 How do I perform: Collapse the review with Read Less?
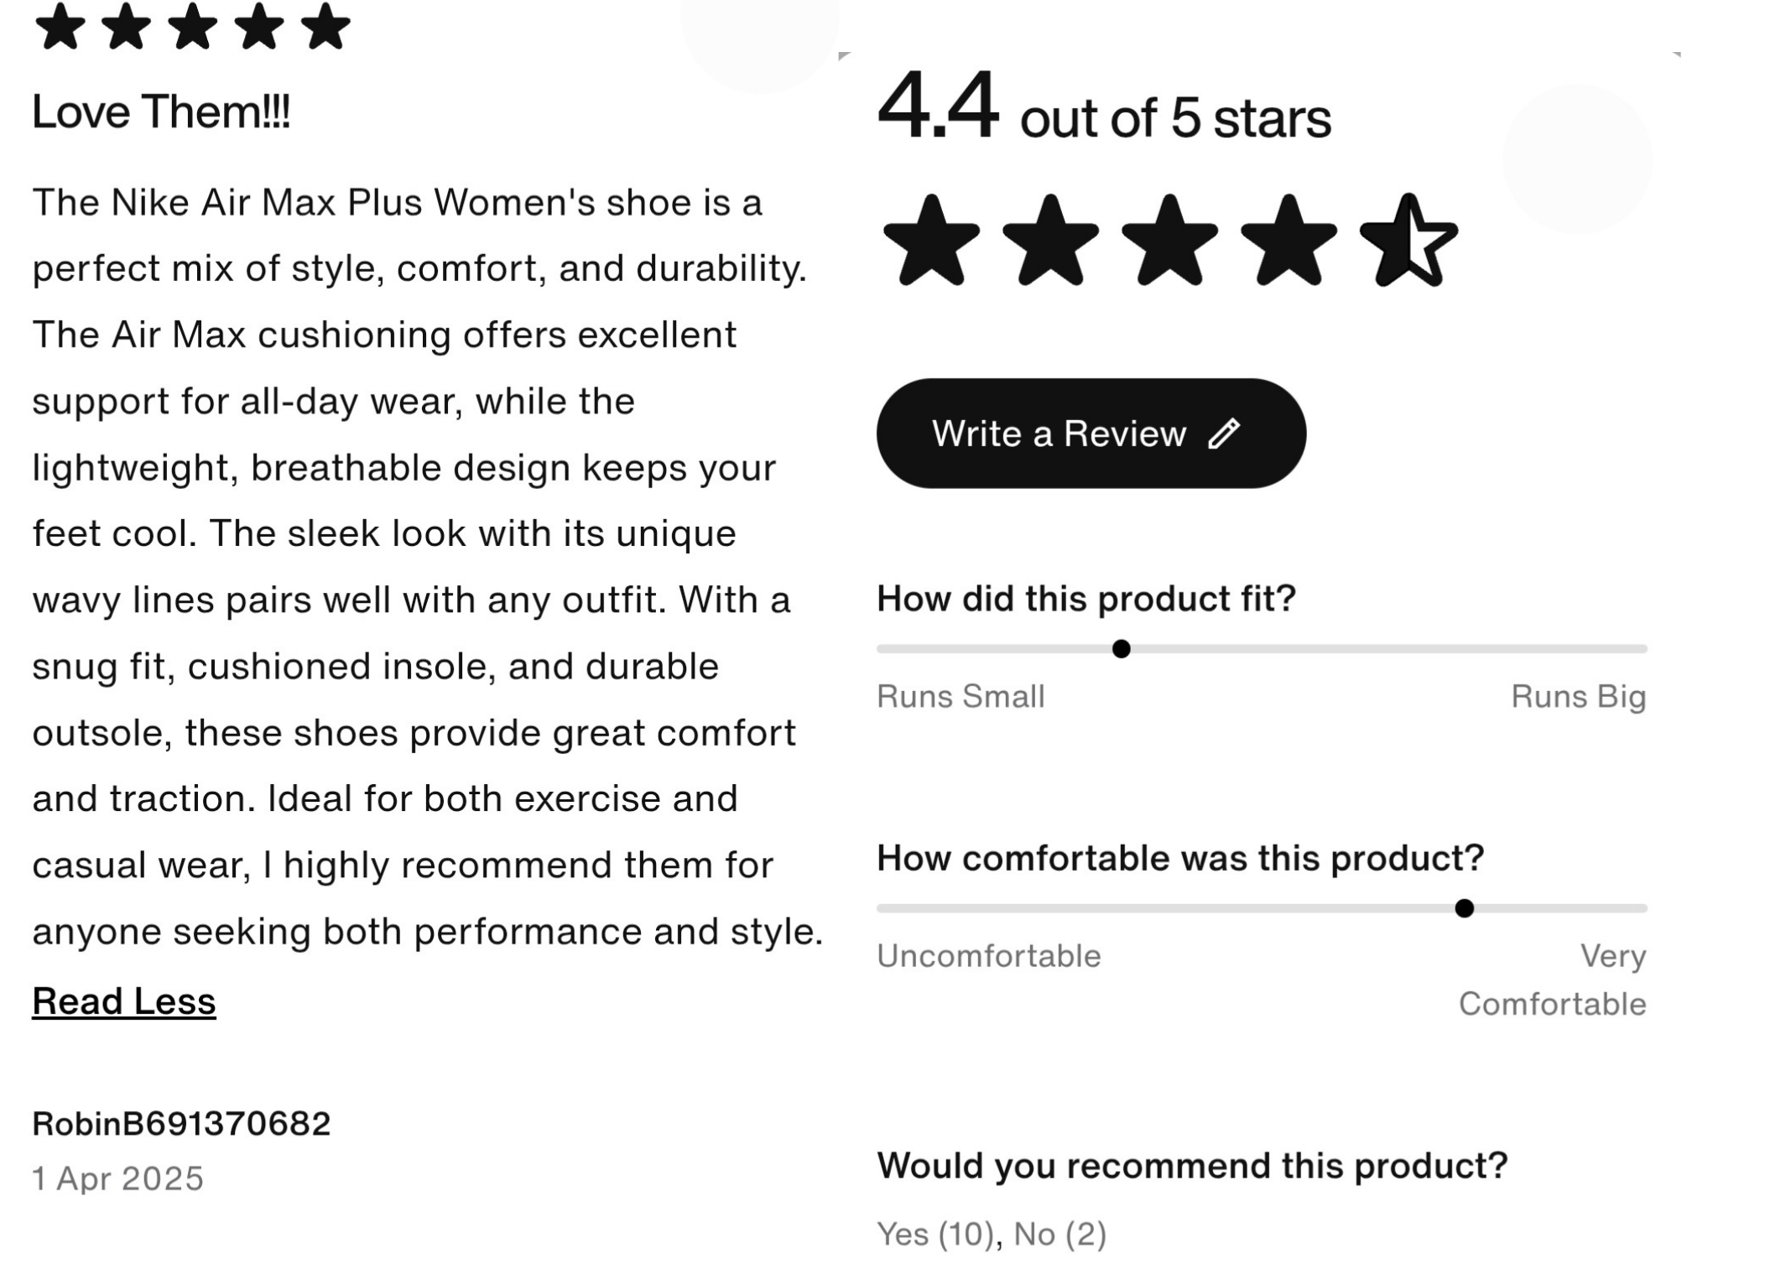124,1001
